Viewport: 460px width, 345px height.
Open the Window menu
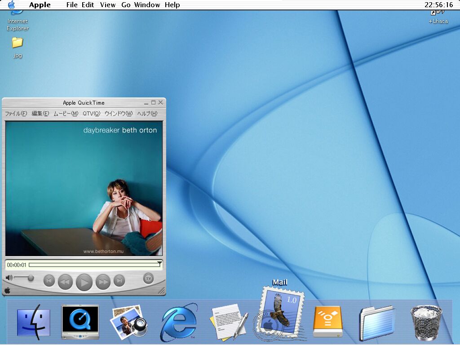click(147, 4)
